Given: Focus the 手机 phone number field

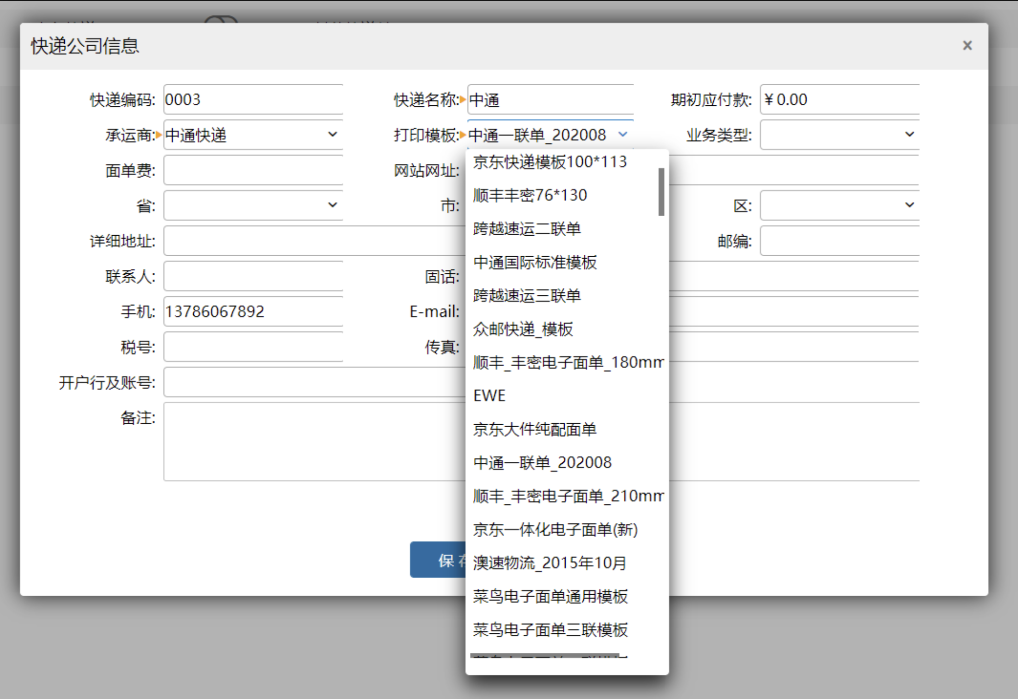Looking at the screenshot, I should [x=253, y=311].
